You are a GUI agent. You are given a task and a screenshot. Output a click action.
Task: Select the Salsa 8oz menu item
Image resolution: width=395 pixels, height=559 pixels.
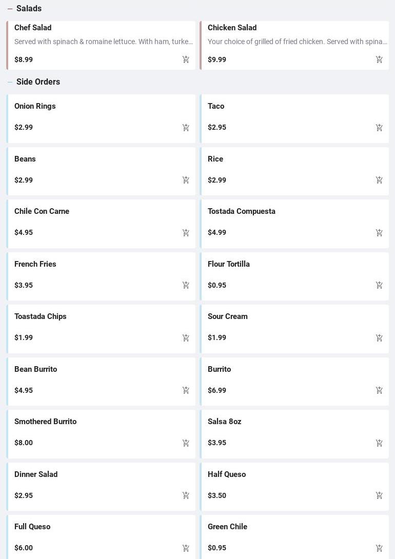pyautogui.click(x=225, y=422)
